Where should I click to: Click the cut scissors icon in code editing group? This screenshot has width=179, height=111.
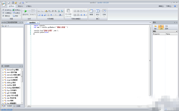tap(39, 11)
